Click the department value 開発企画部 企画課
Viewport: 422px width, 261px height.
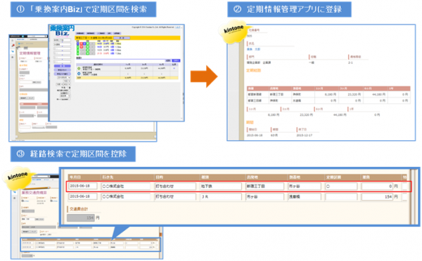coord(259,62)
